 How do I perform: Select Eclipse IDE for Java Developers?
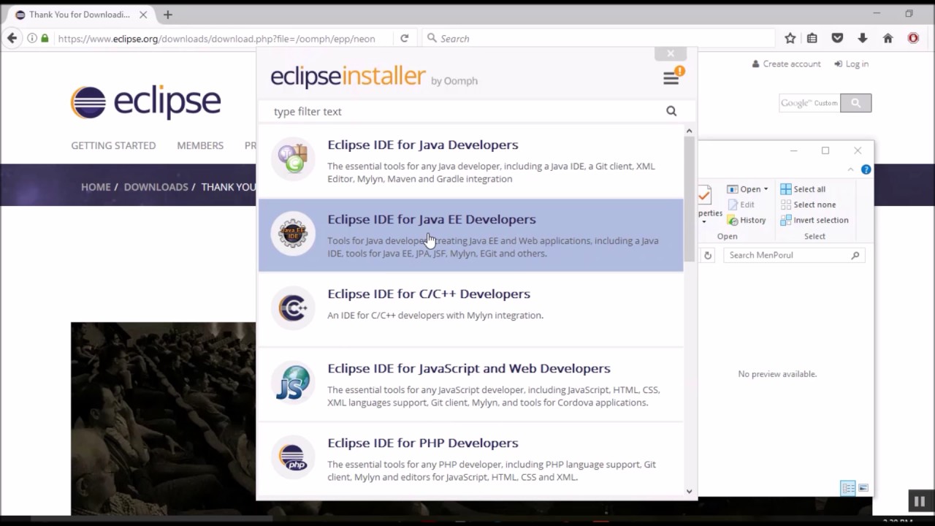[470, 161]
